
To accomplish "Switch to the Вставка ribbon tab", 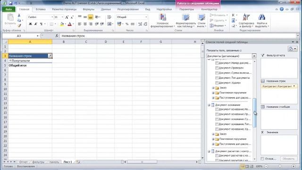I will coord(41,9).
